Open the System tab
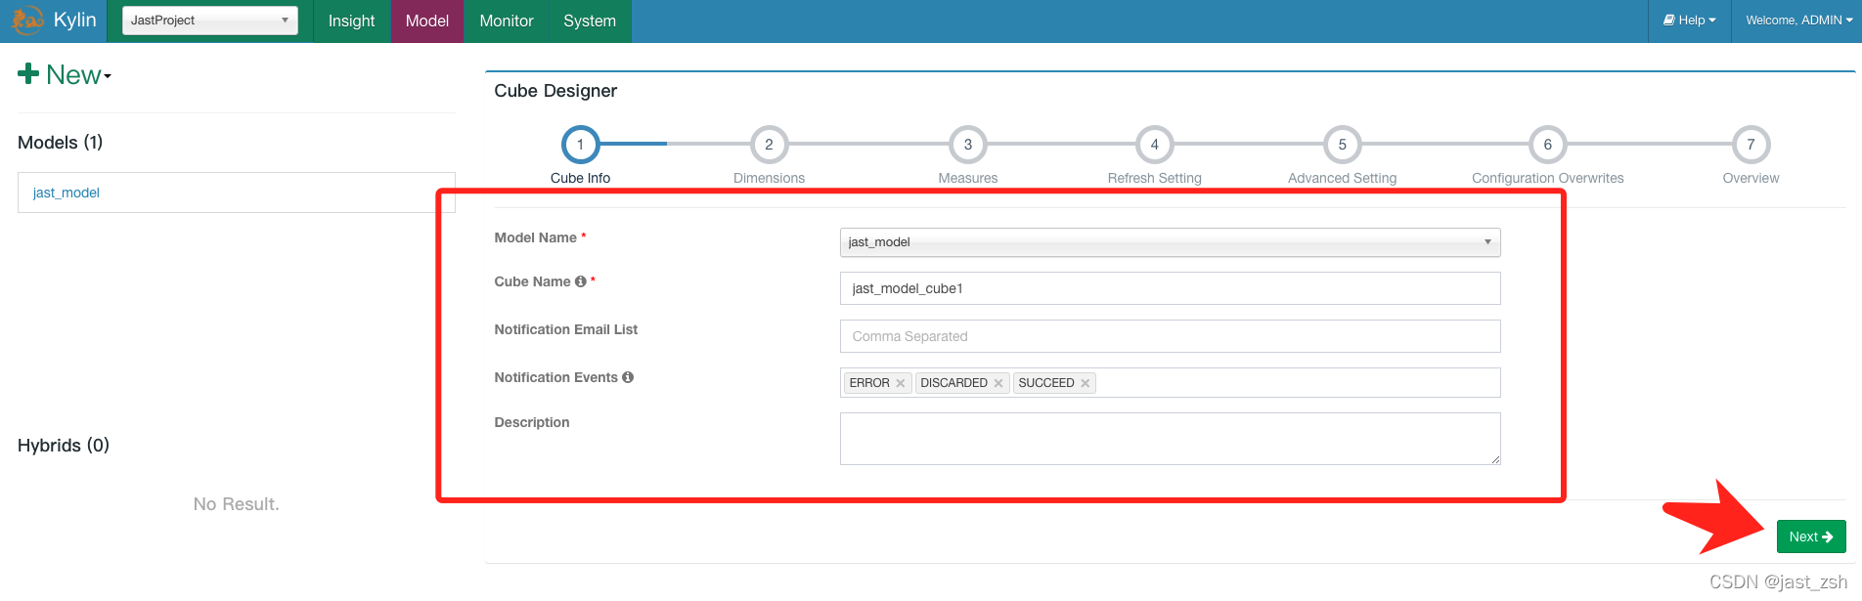 (x=590, y=21)
